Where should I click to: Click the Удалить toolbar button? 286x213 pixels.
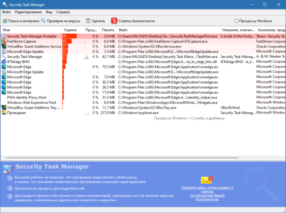[x=95, y=21]
